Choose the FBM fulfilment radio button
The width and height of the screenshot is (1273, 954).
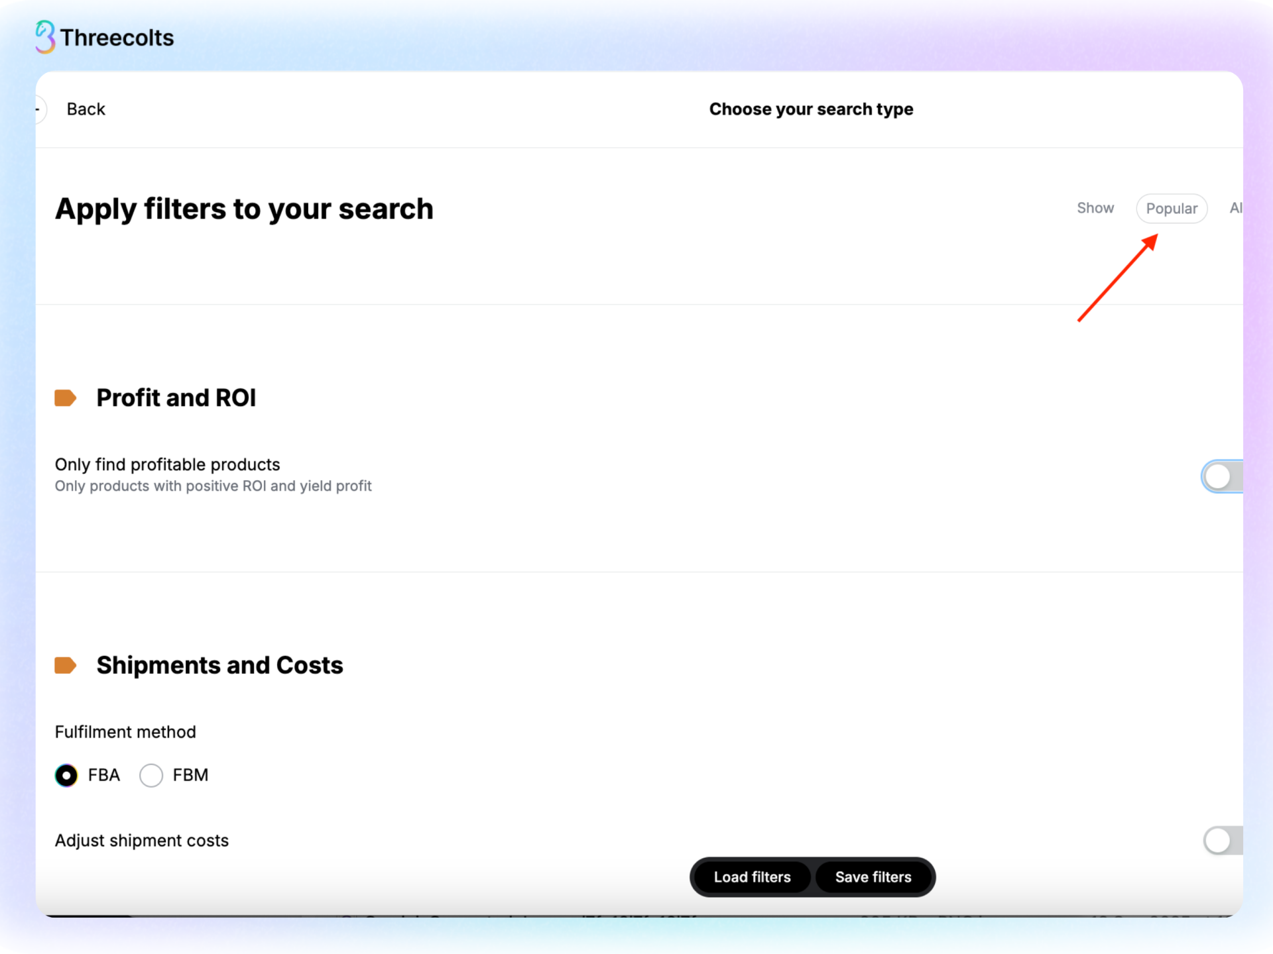151,775
